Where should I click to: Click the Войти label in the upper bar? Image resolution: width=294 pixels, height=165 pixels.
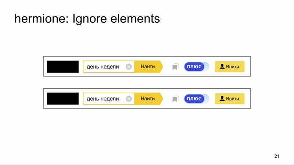pos(233,67)
